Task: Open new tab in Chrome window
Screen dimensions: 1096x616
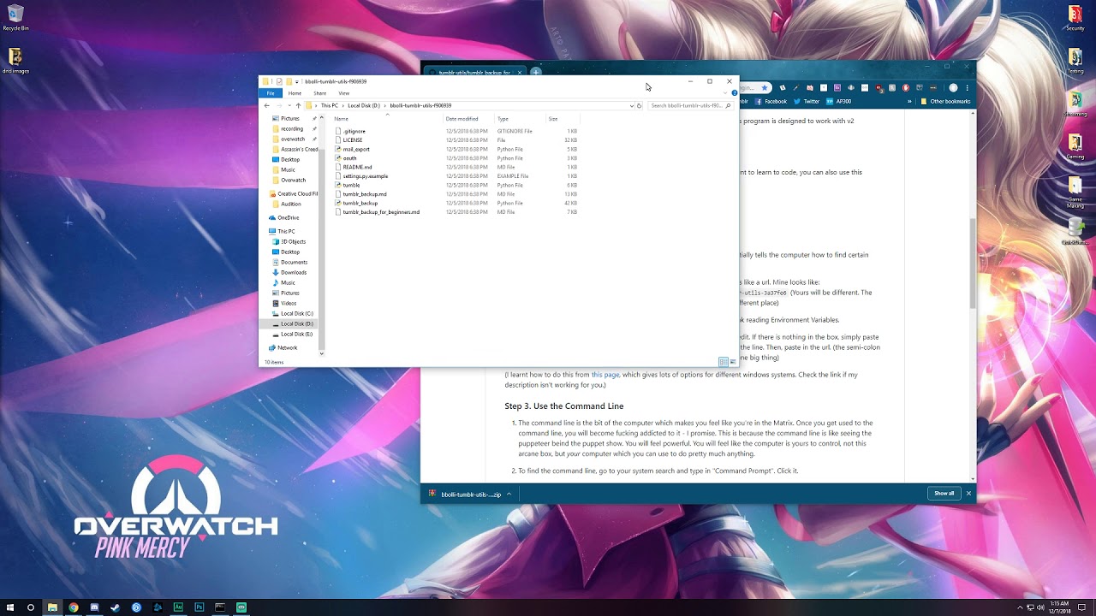Action: pos(536,72)
